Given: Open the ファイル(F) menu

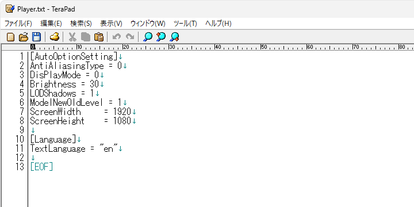Looking at the screenshot, I should pyautogui.click(x=18, y=24).
